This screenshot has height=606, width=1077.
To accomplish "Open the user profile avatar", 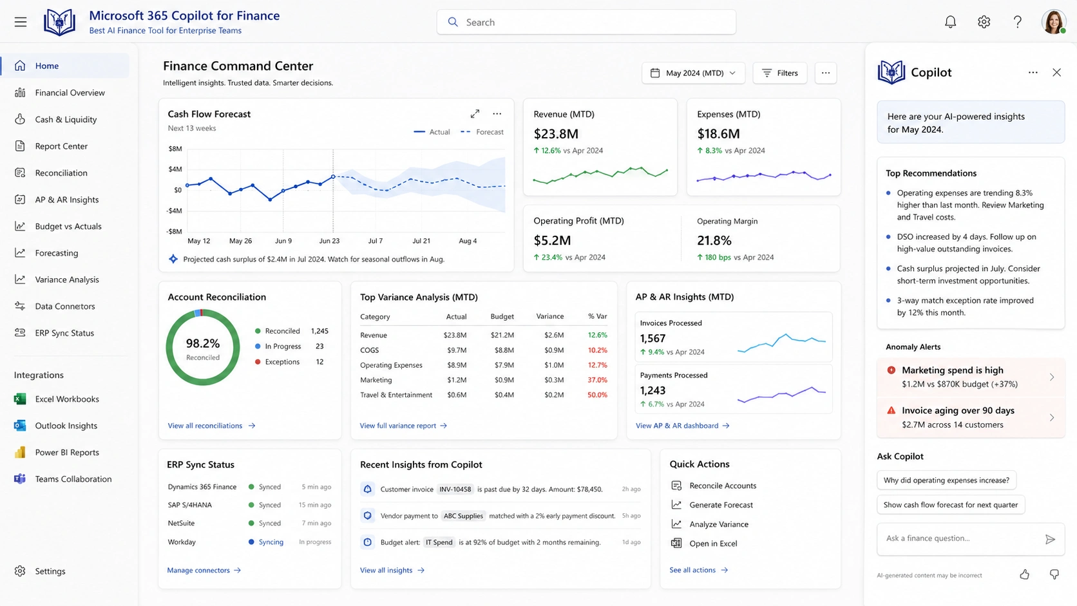I will coord(1054,22).
